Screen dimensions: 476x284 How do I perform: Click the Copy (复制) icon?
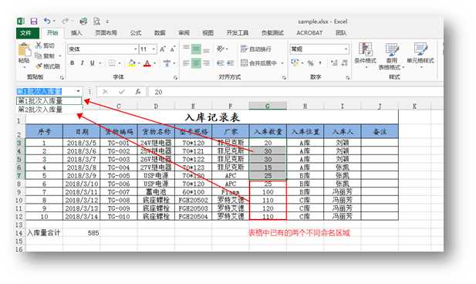point(39,56)
